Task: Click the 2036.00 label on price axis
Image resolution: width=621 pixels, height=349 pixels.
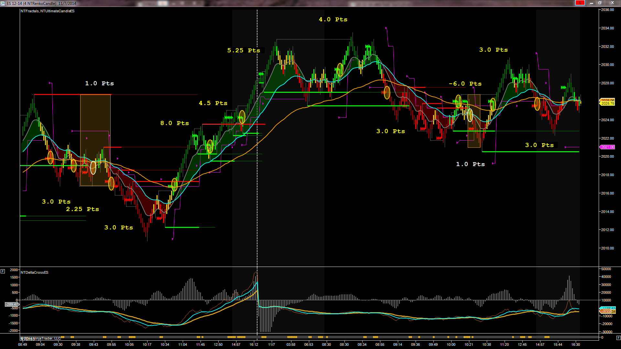Action: (x=607, y=10)
